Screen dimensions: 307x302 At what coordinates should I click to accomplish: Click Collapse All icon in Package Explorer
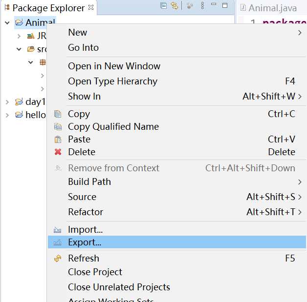tap(164, 6)
